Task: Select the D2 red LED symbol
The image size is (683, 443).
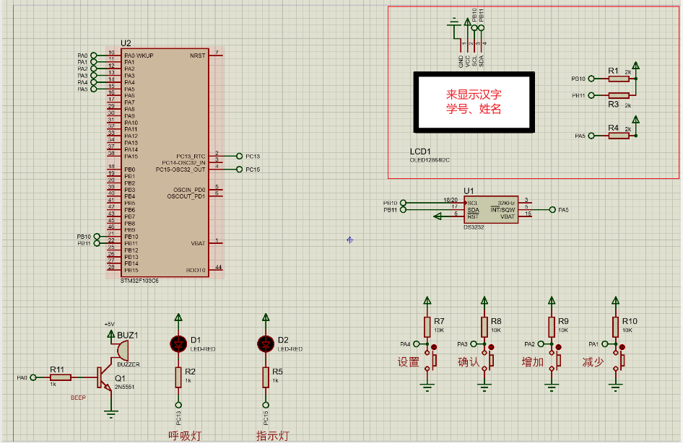Action: (x=266, y=343)
